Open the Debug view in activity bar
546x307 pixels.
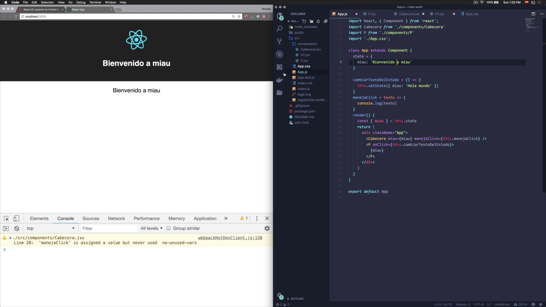pyautogui.click(x=280, y=54)
